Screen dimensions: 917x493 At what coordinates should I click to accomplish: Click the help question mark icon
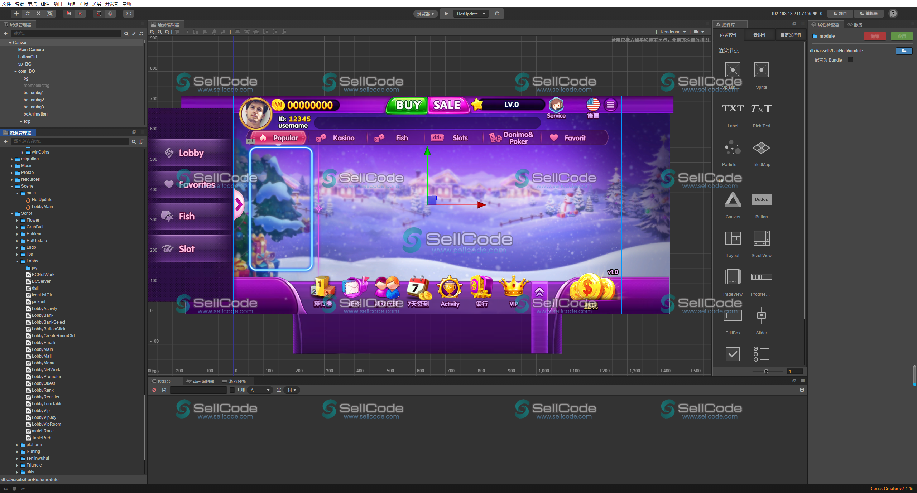893,14
